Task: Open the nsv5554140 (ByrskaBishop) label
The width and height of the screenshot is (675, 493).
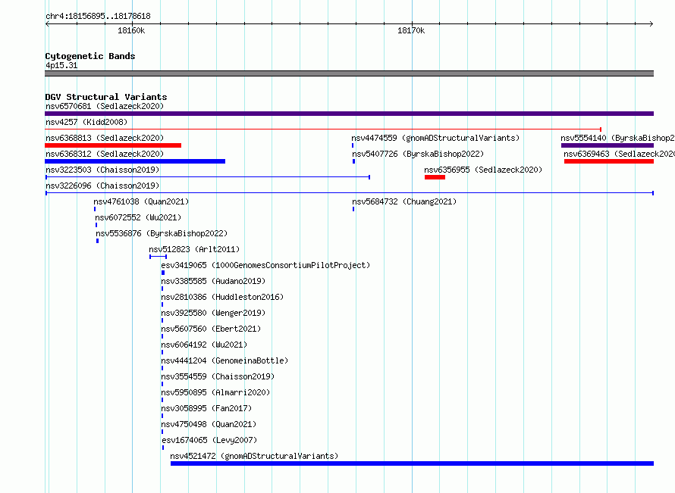Action: (618, 138)
